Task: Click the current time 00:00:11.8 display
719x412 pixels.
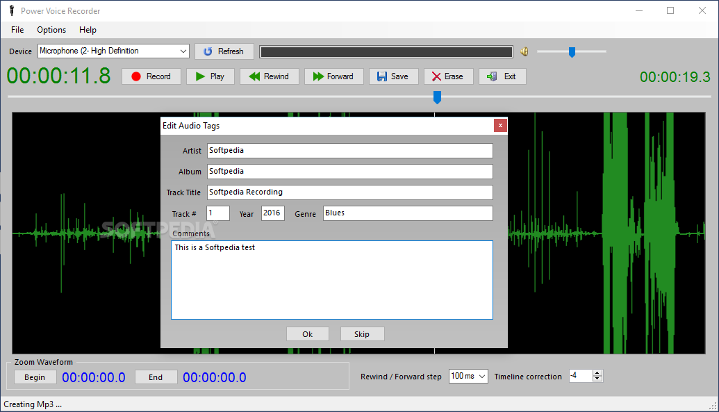Action: 58,76
